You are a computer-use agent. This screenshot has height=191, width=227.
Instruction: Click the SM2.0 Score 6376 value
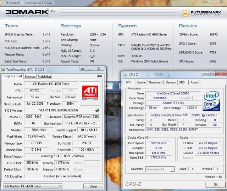(x=213, y=44)
